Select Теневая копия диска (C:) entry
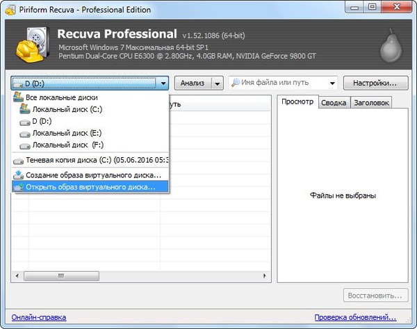Screen dimensions: 417x329 click(x=90, y=160)
